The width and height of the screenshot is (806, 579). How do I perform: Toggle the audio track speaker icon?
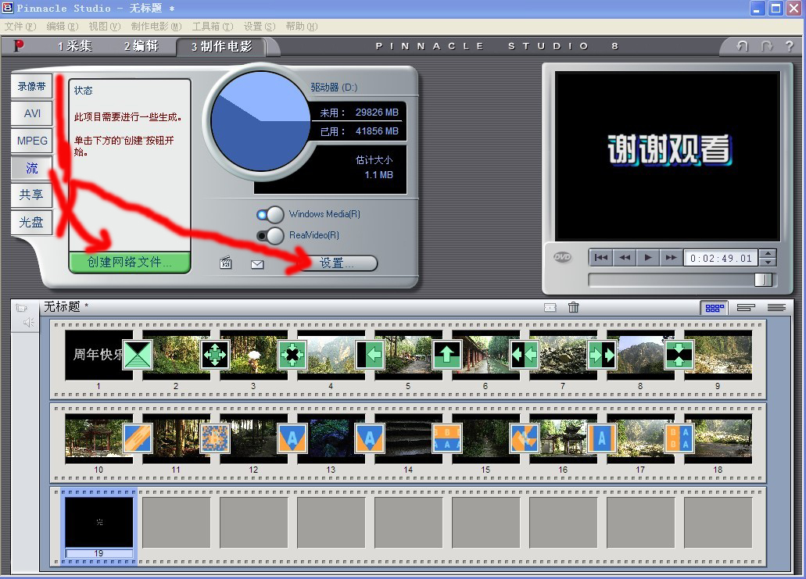click(27, 322)
